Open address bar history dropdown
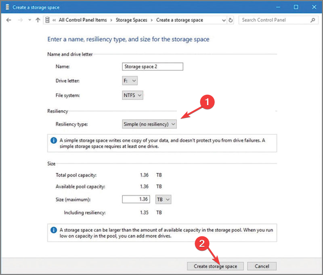Image resolution: width=323 pixels, height=275 pixels. tap(224, 20)
